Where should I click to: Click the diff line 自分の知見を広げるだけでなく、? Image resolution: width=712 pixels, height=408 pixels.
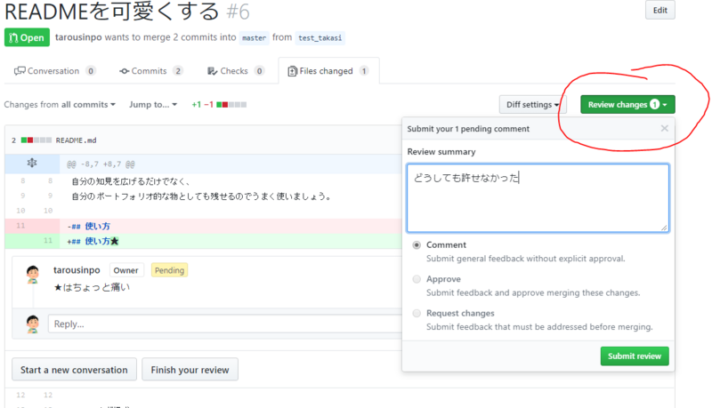[x=131, y=181]
